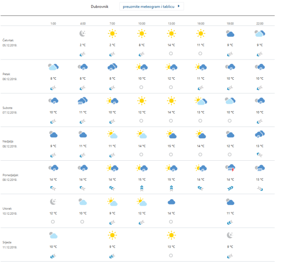This screenshot has width=281, height=262.
Task: Click the Ponedjeljak 09.12.2019. row label
Action: click(13, 177)
